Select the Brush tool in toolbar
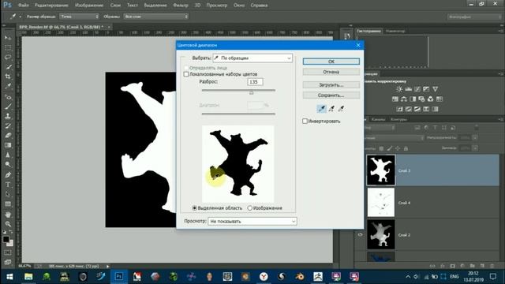The image size is (505, 284). (x=8, y=106)
